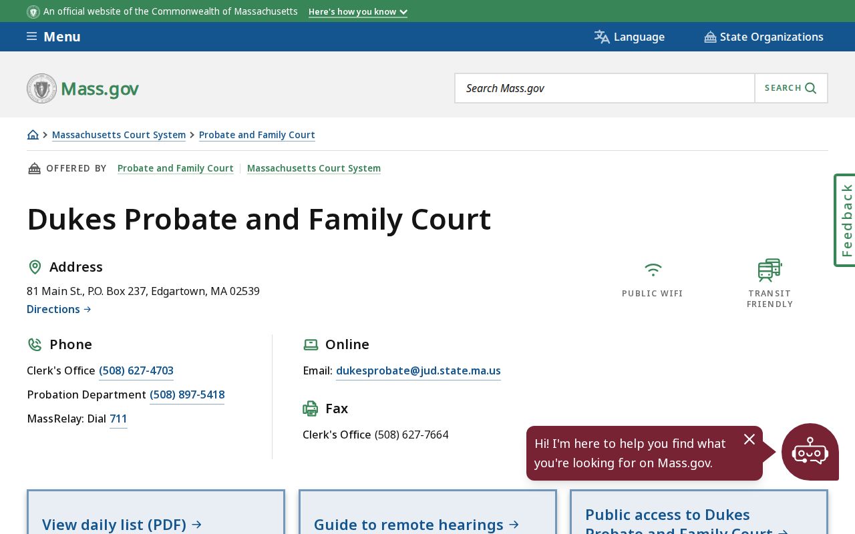
Task: Open Massachusetts Court System breadcrumb link
Action: (119, 135)
